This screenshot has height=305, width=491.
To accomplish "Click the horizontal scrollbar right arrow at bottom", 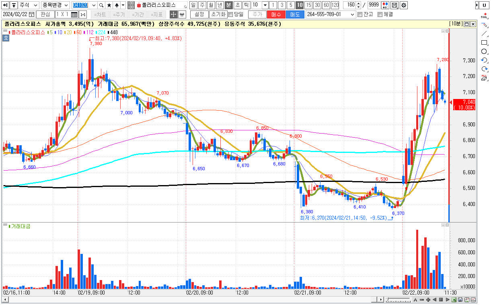I will click(x=382, y=300).
